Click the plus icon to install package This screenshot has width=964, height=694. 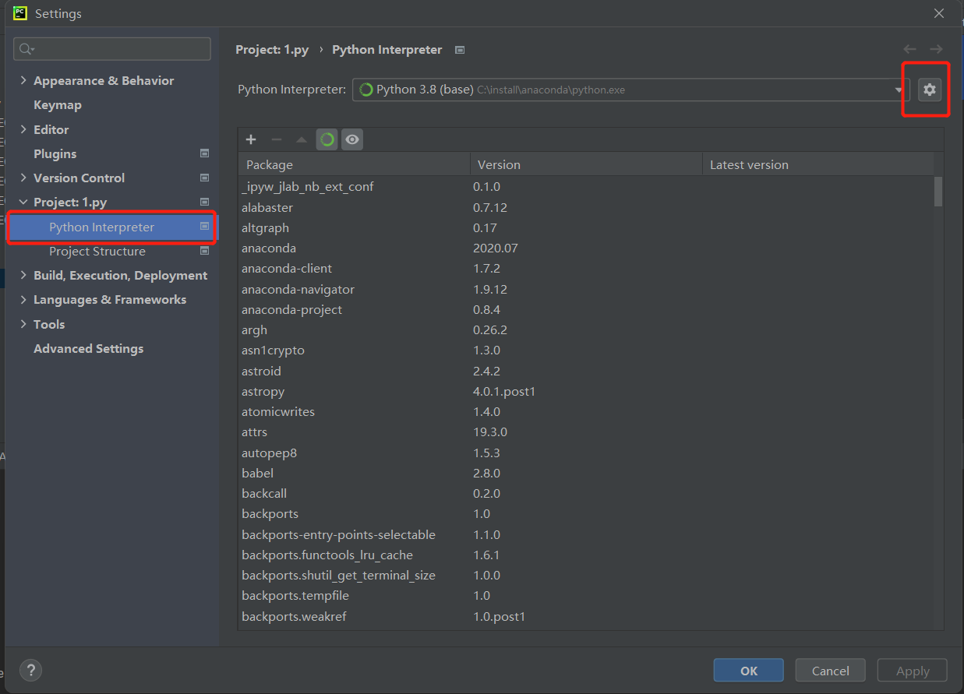(x=251, y=139)
